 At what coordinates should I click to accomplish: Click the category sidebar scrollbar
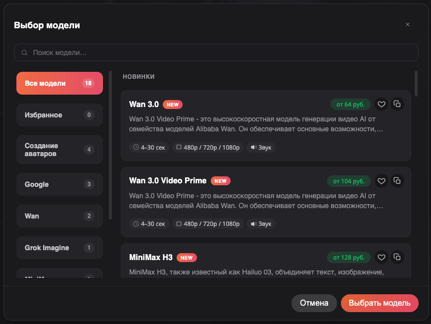click(x=110, y=145)
